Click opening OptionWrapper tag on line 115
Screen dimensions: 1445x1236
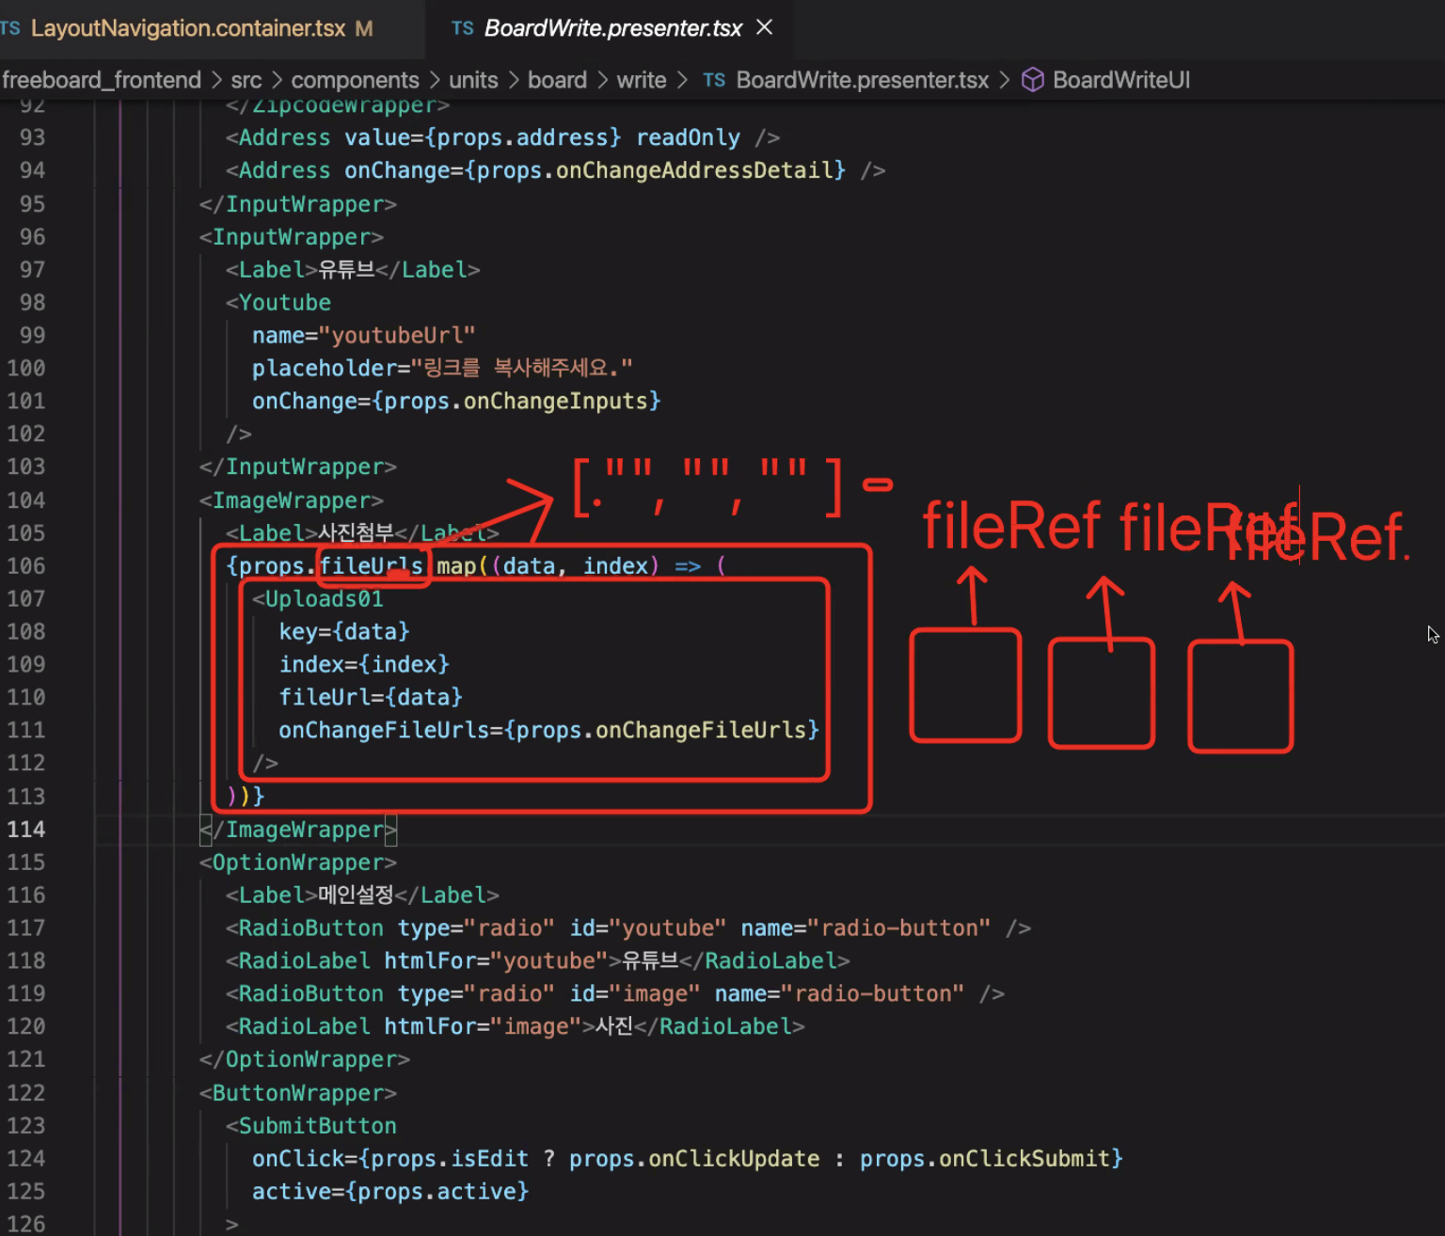298,862
